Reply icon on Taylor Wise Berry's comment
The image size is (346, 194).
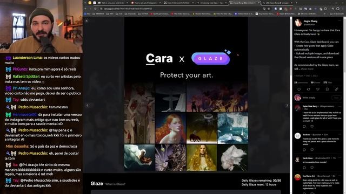[304, 127]
